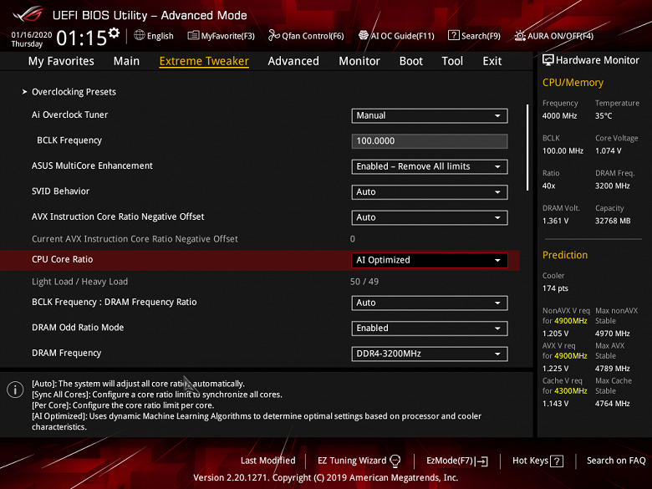Click MyFavorite(F3) button label

(x=227, y=36)
